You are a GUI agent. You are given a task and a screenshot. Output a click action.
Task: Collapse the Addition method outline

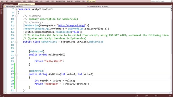click(16, 74)
